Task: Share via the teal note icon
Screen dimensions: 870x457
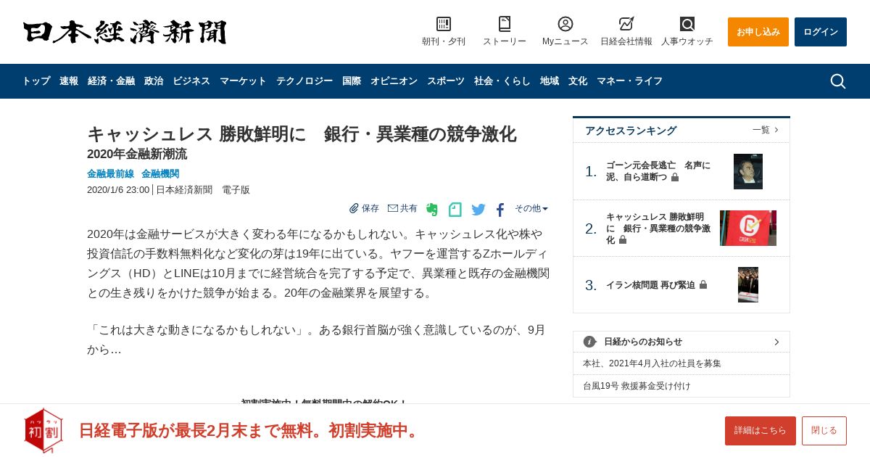Action: click(455, 210)
